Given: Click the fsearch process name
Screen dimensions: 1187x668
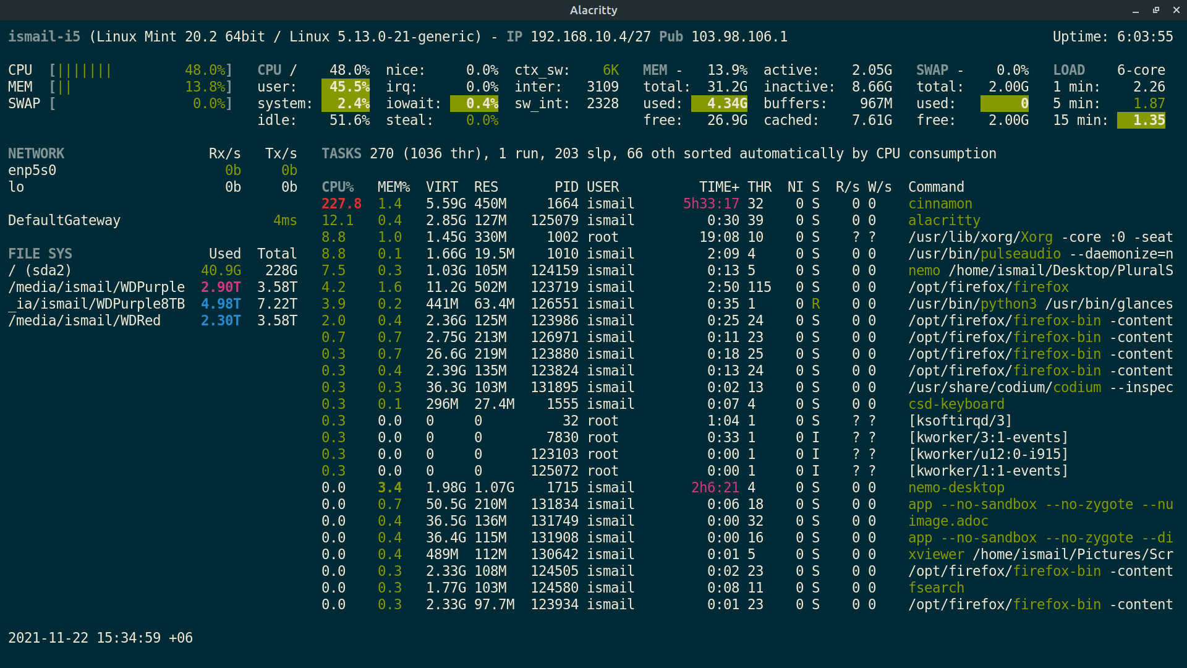Looking at the screenshot, I should point(936,588).
